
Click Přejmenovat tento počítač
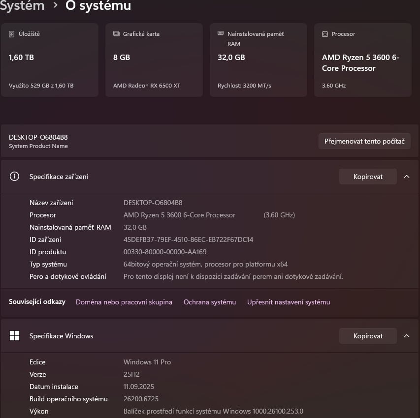tap(364, 141)
